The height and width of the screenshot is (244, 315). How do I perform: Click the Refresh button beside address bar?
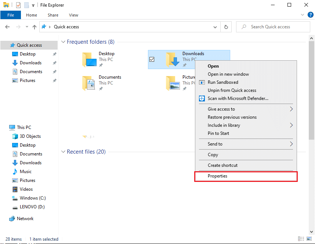click(226, 27)
